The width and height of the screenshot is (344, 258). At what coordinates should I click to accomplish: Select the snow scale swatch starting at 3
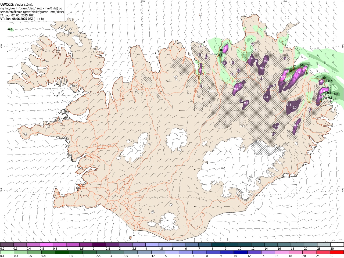point(126,245)
